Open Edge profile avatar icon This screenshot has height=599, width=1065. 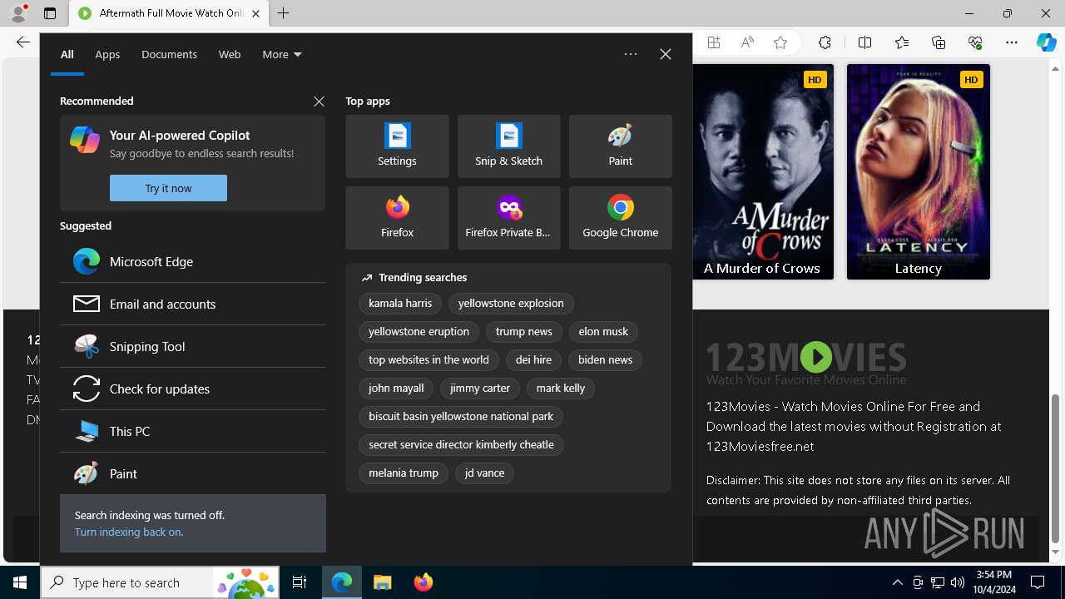coord(18,13)
